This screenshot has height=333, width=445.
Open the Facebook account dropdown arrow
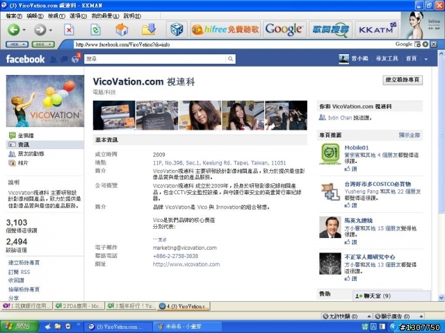pyautogui.click(x=426, y=59)
